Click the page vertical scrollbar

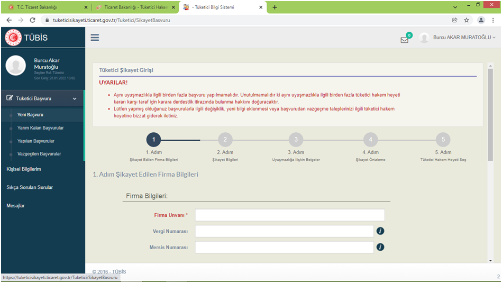[490, 159]
